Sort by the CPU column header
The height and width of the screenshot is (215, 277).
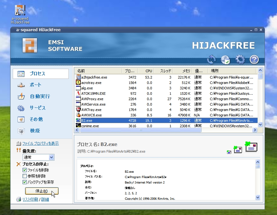(146, 71)
